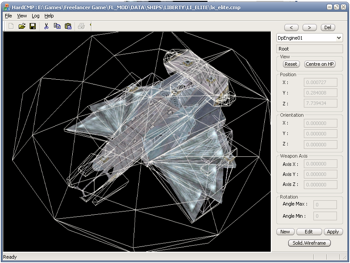Open the Help menu
This screenshot has width=350, height=263.
49,16
